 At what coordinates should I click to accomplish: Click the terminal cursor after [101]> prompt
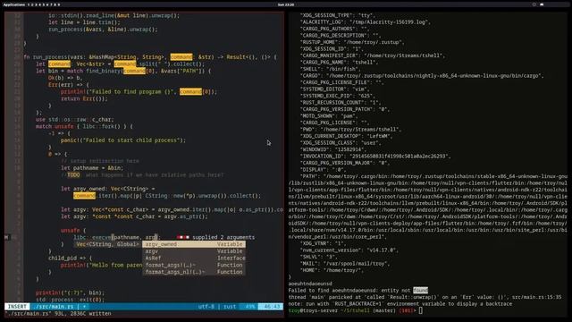tap(421, 310)
